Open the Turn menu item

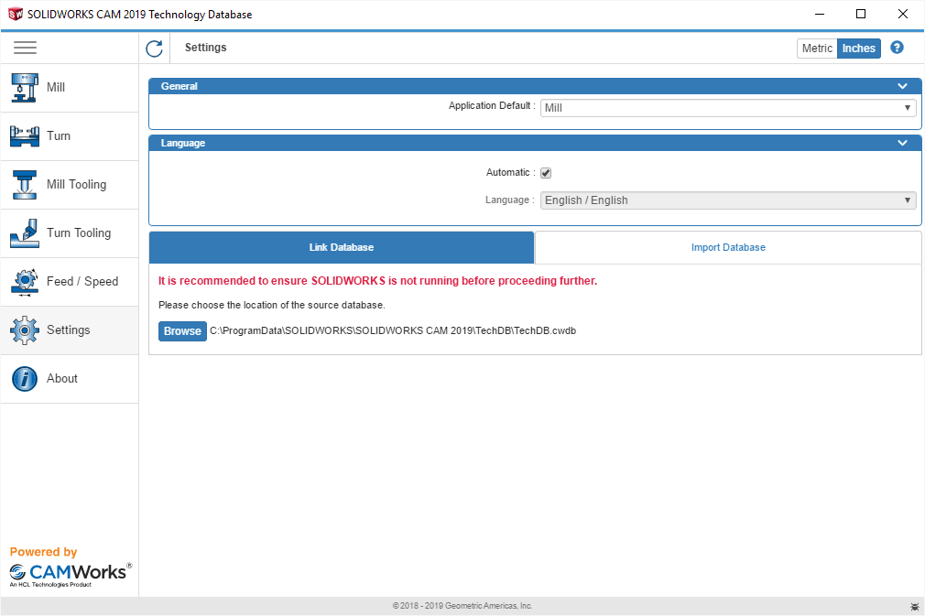[70, 136]
